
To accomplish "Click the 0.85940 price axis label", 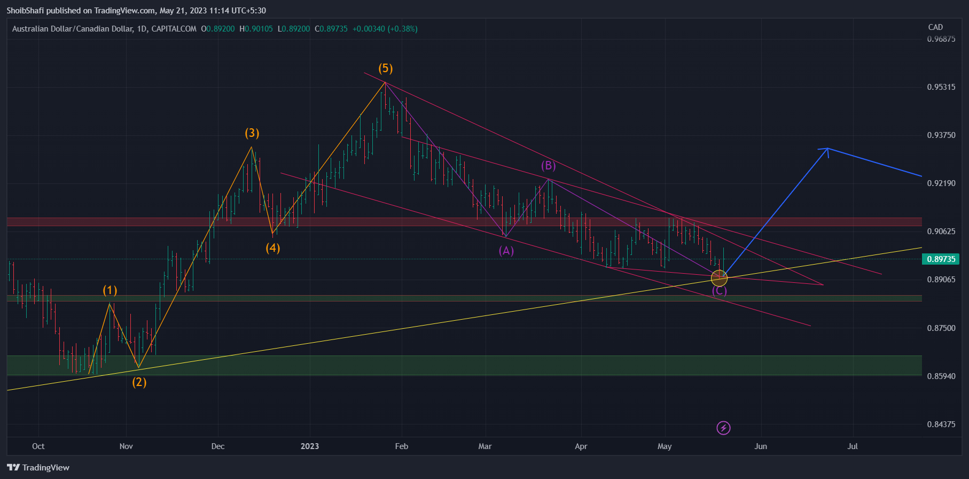I will (941, 376).
